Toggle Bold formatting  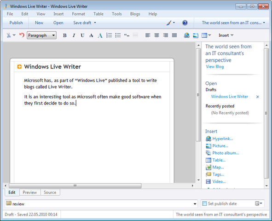[x=65, y=35]
